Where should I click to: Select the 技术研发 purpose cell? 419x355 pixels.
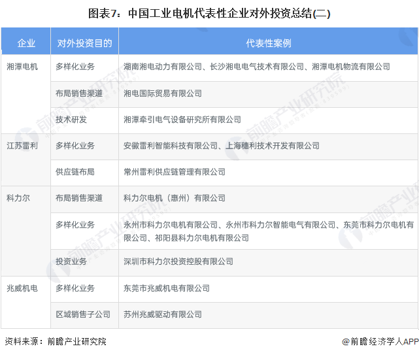[x=71, y=120]
